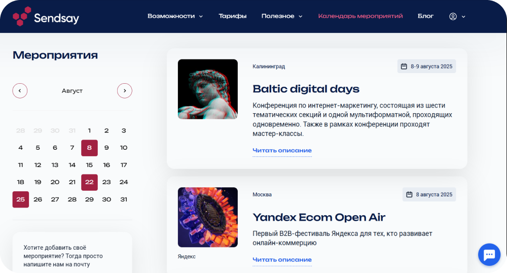This screenshot has height=273, width=507.
Task: Expand the account dropdown chevron
Action: click(463, 17)
